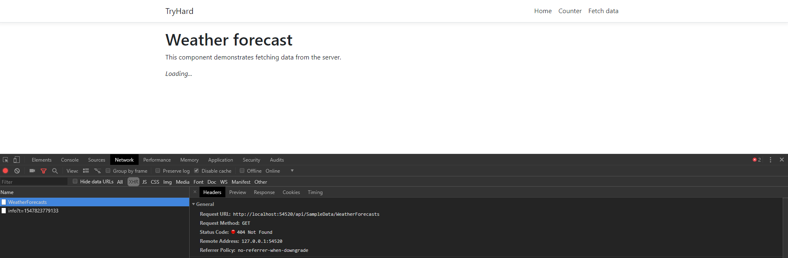Switch to Preview detail tab
The width and height of the screenshot is (788, 258).
pyautogui.click(x=238, y=192)
